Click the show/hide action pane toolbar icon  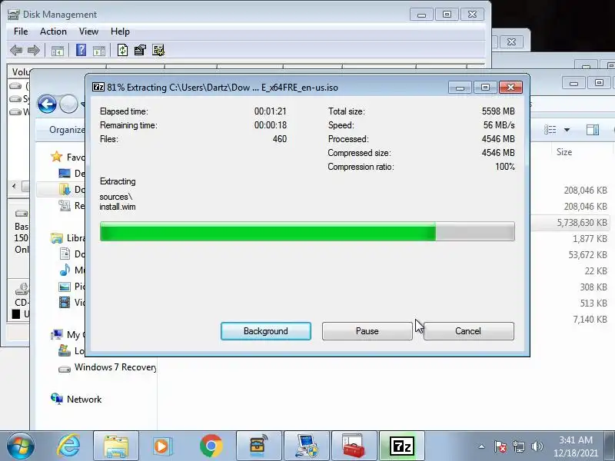tap(99, 51)
